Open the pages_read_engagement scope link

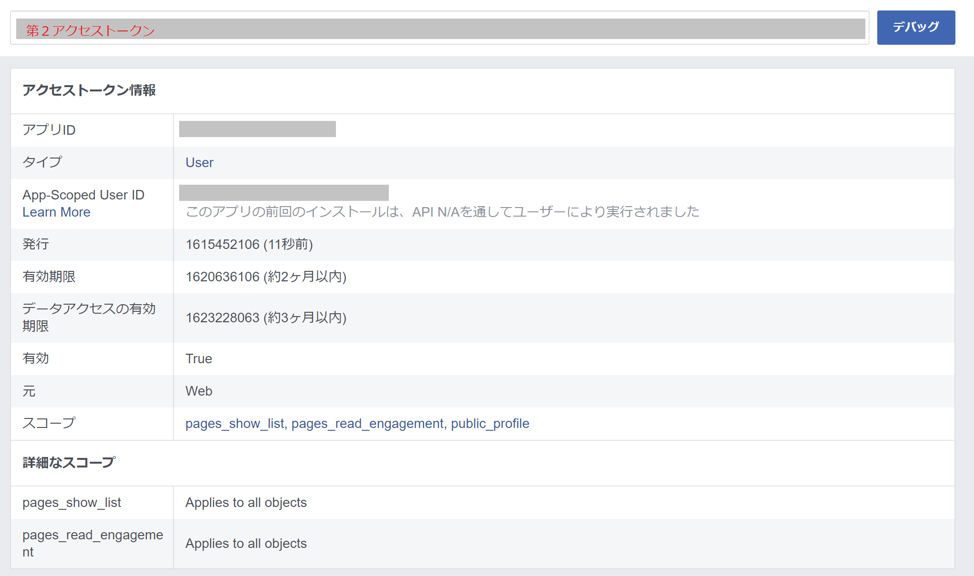point(367,424)
